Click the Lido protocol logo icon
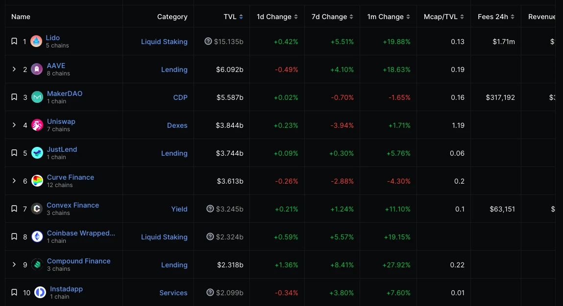Image resolution: width=563 pixels, height=306 pixels. (x=36, y=42)
